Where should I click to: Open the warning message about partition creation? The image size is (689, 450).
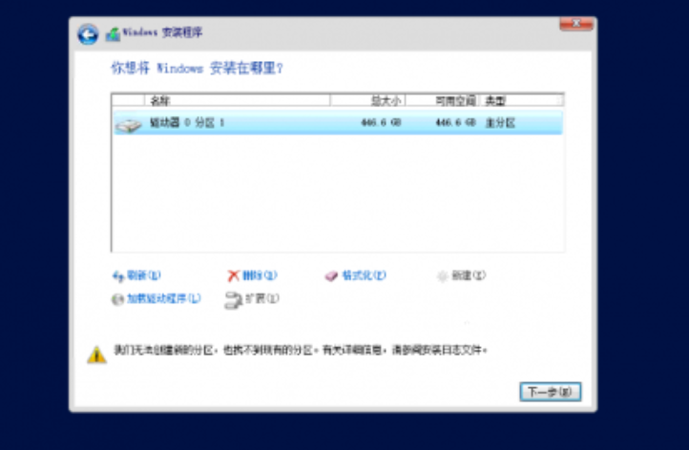point(301,351)
